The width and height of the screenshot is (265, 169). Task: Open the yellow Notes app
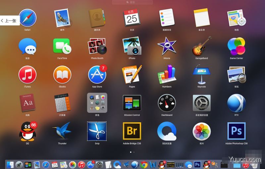(202, 18)
